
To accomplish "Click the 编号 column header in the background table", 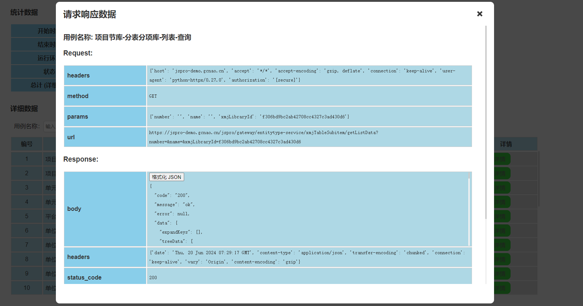I will (x=26, y=144).
